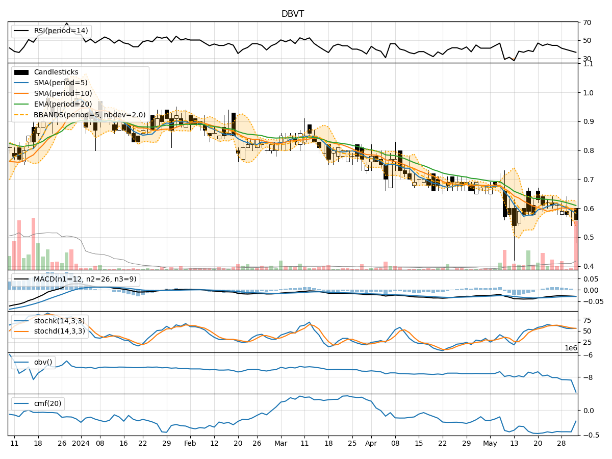Click the BBANDS(period=5, nbdev=2.0) legend entry
Viewport: 612px width, 459px height.
(x=89, y=115)
